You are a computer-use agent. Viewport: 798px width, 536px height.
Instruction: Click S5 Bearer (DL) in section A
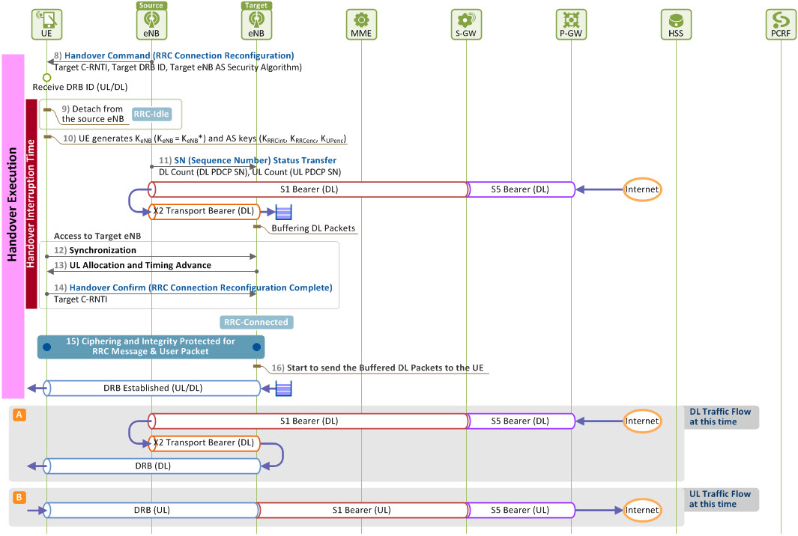[x=519, y=421]
